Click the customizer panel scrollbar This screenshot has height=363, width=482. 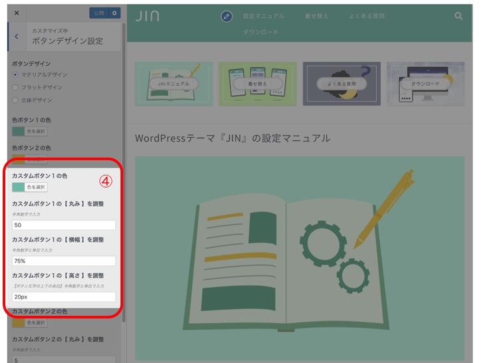click(x=124, y=172)
